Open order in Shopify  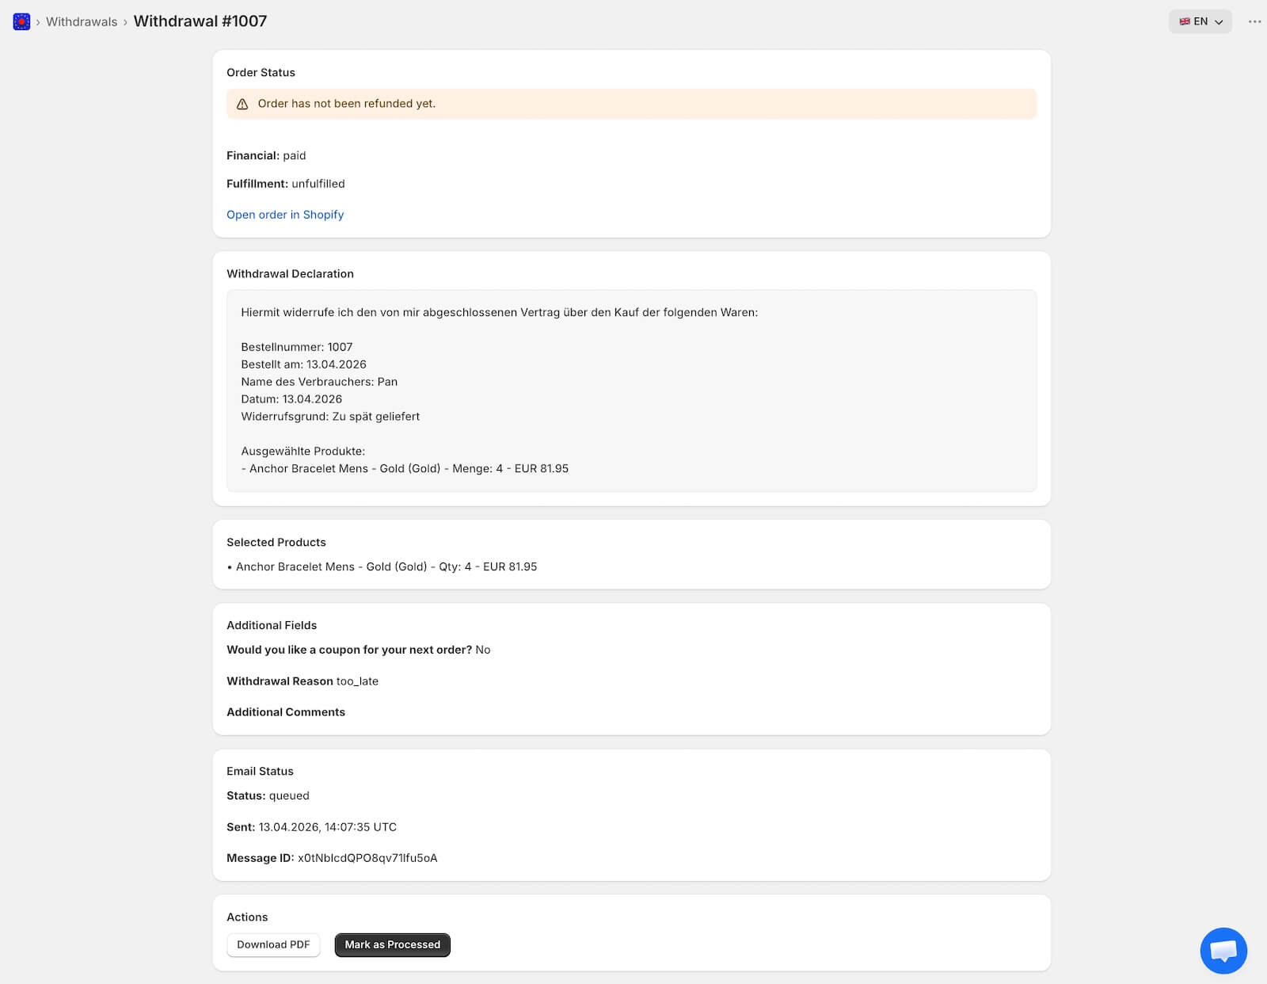(285, 215)
